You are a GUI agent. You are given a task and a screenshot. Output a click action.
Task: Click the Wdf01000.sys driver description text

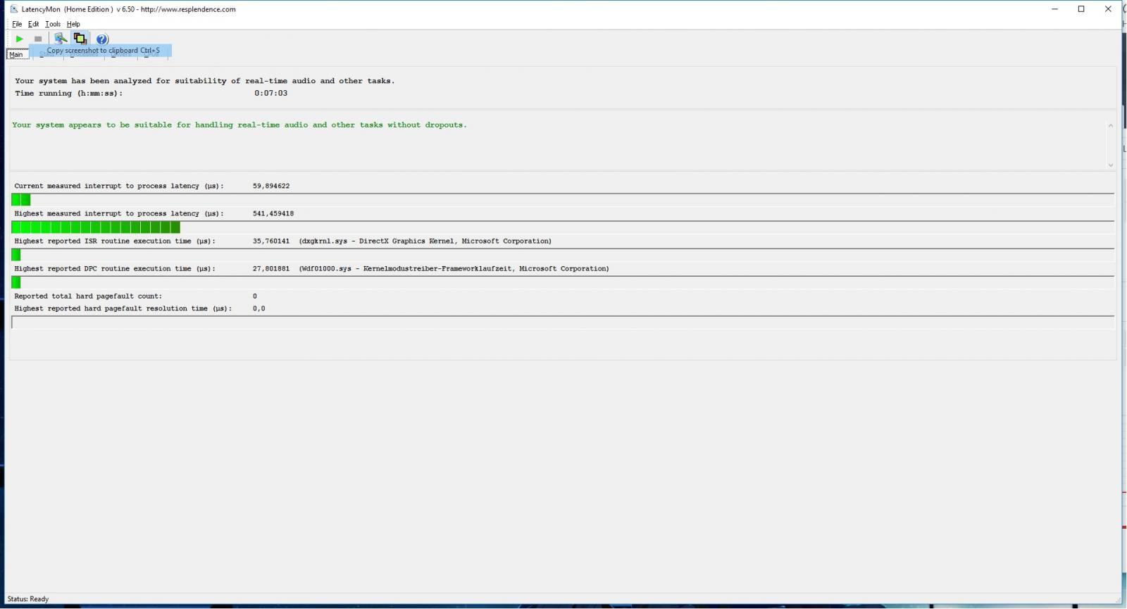454,268
